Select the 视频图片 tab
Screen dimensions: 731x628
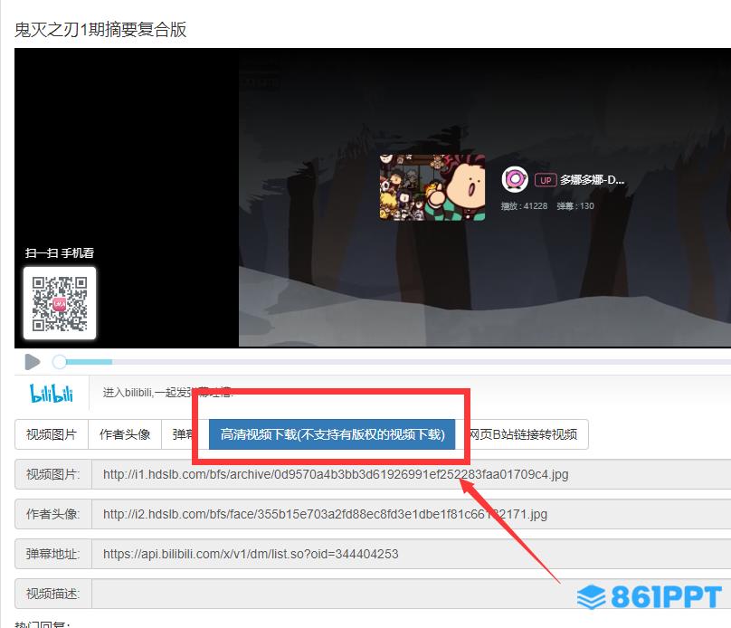52,434
